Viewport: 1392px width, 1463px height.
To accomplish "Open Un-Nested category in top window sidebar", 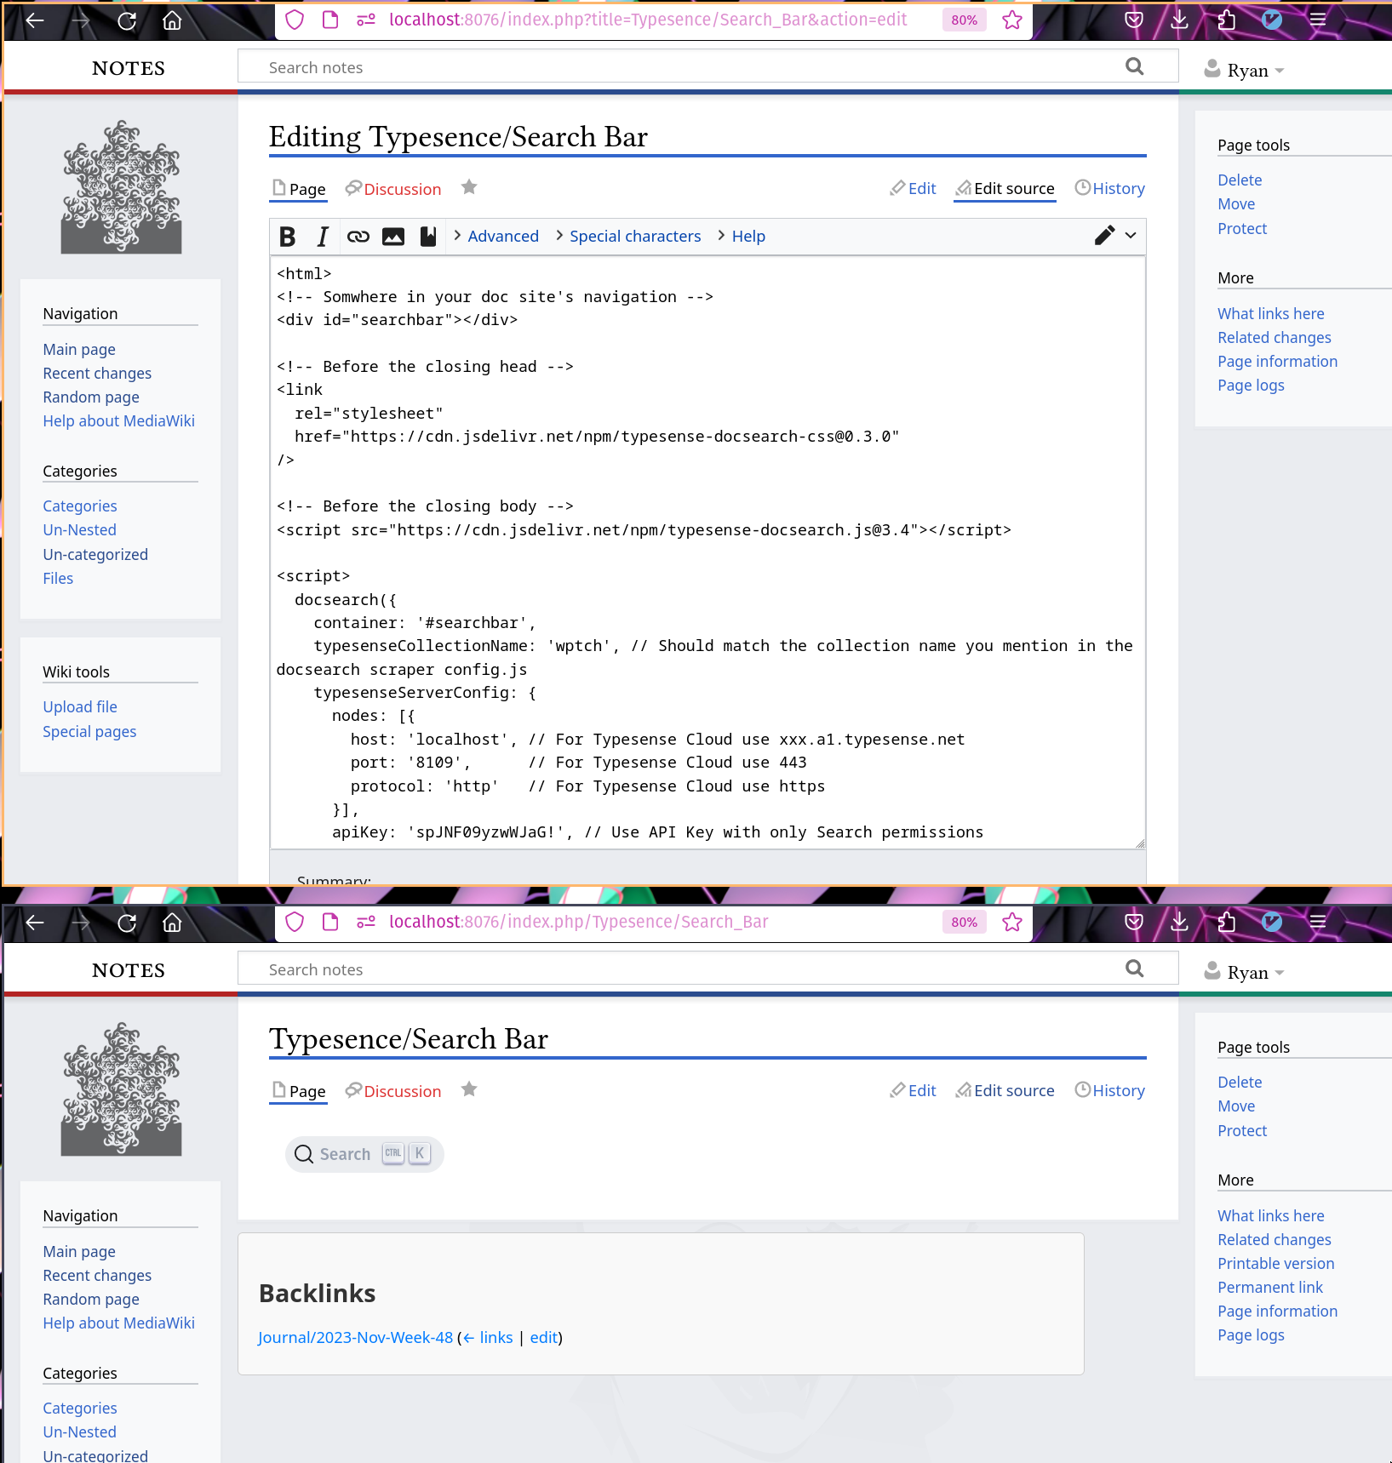I will [x=79, y=529].
